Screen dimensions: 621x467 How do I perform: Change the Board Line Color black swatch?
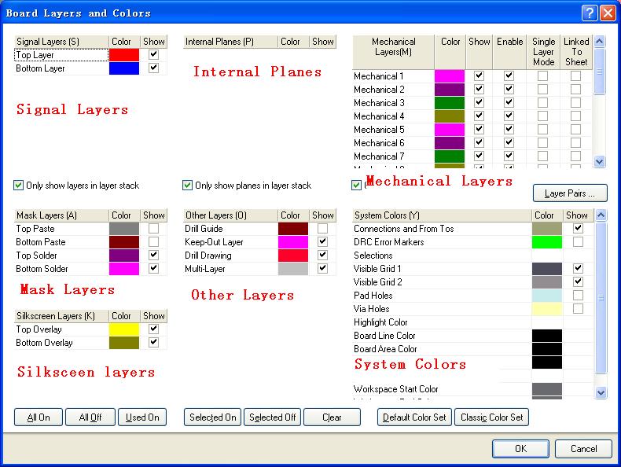pos(547,336)
